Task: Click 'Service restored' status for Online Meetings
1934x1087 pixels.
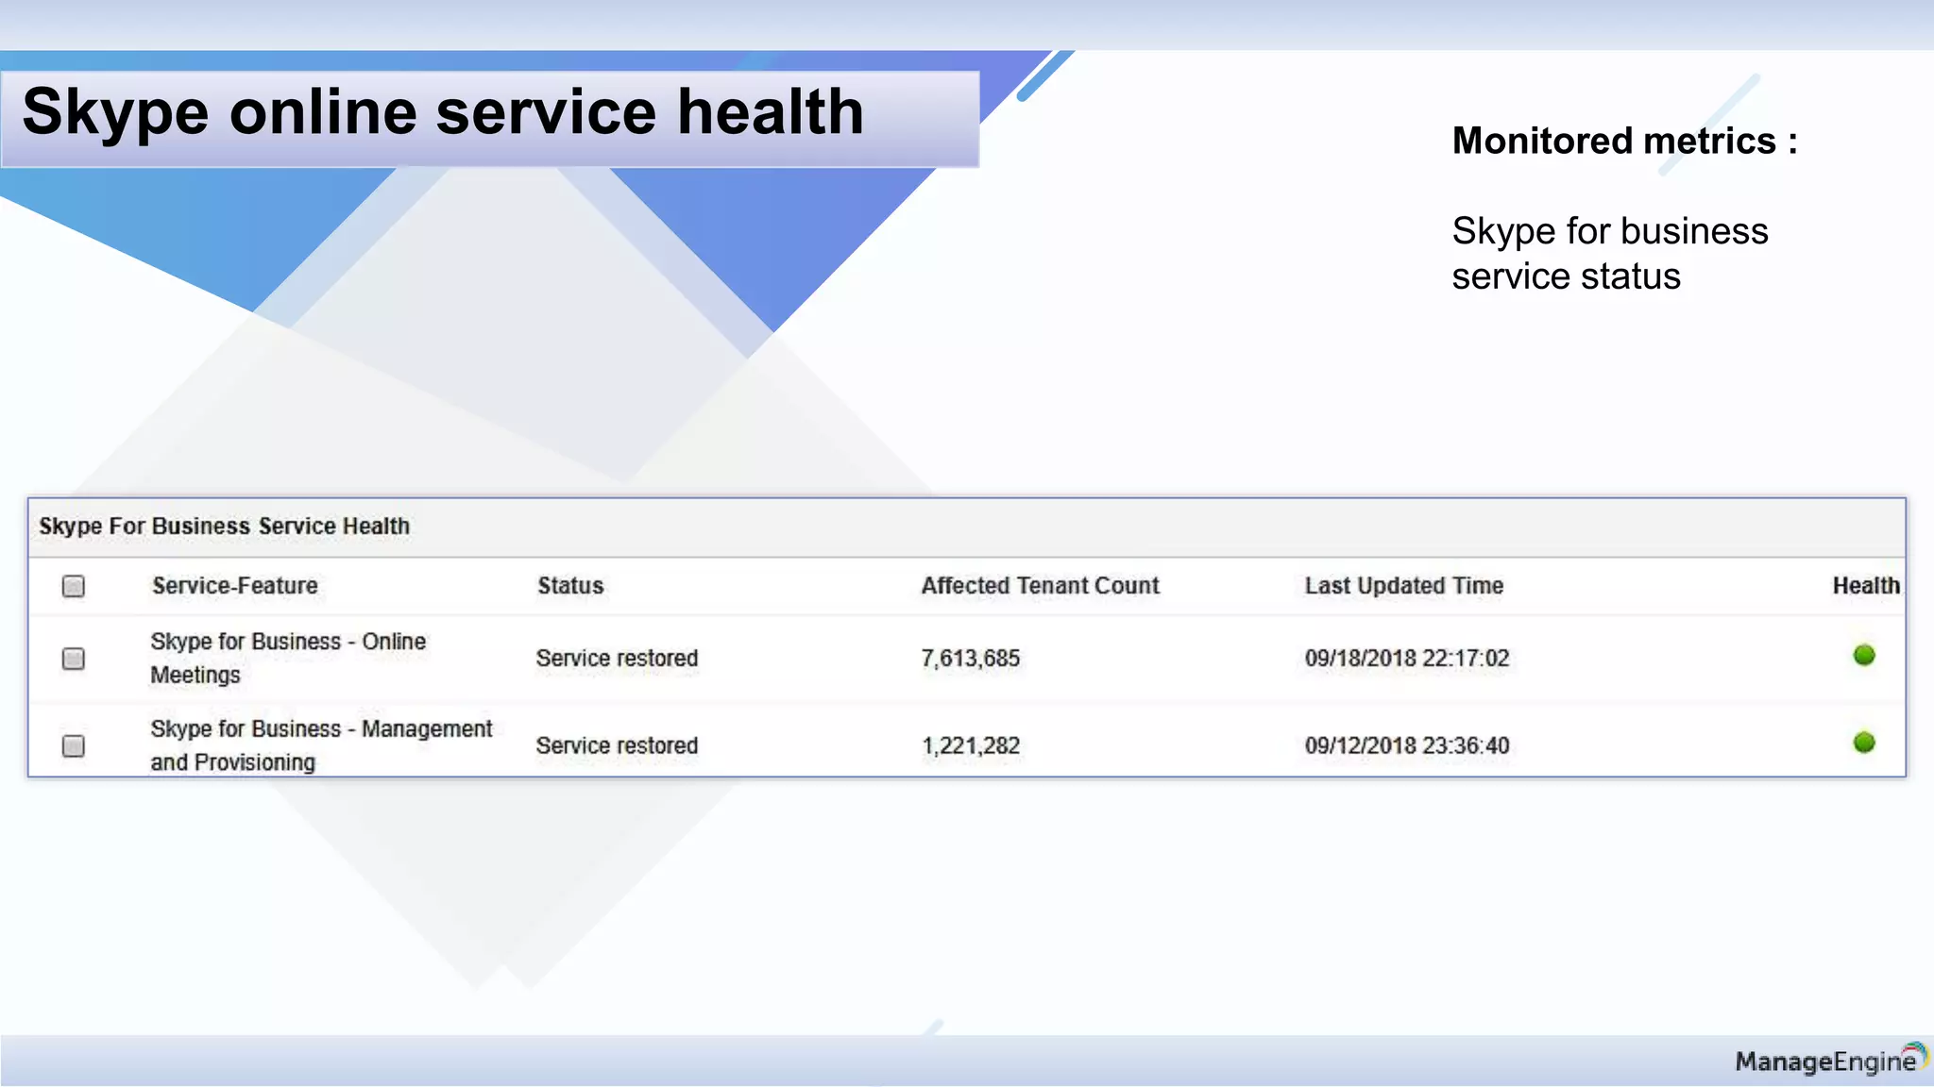Action: click(617, 659)
